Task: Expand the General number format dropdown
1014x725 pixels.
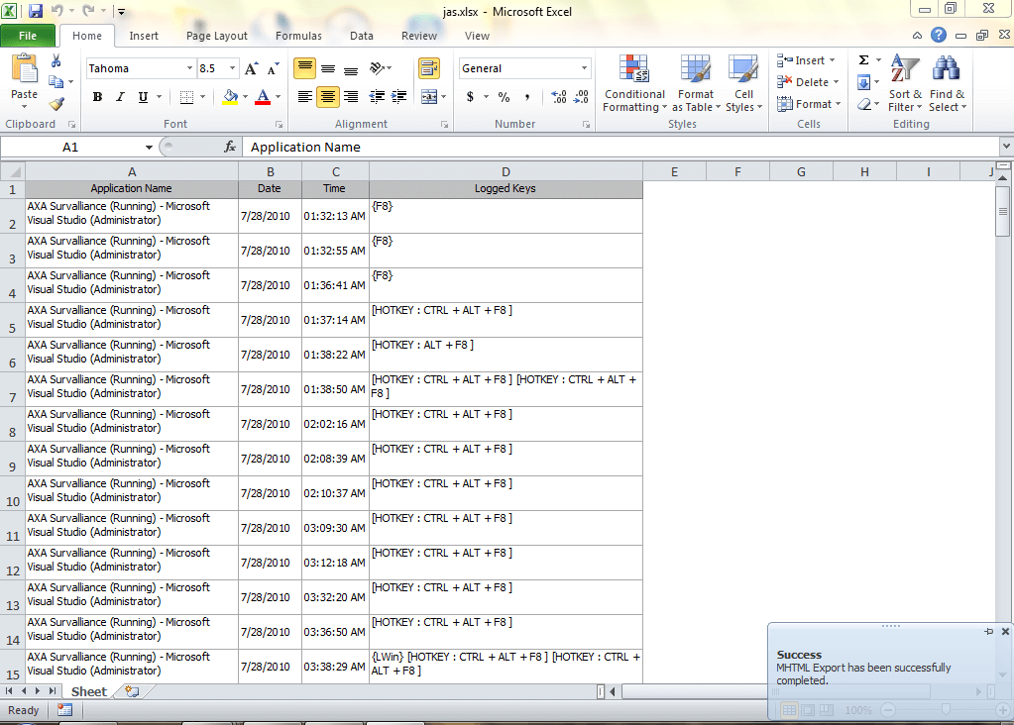Action: pyautogui.click(x=584, y=68)
